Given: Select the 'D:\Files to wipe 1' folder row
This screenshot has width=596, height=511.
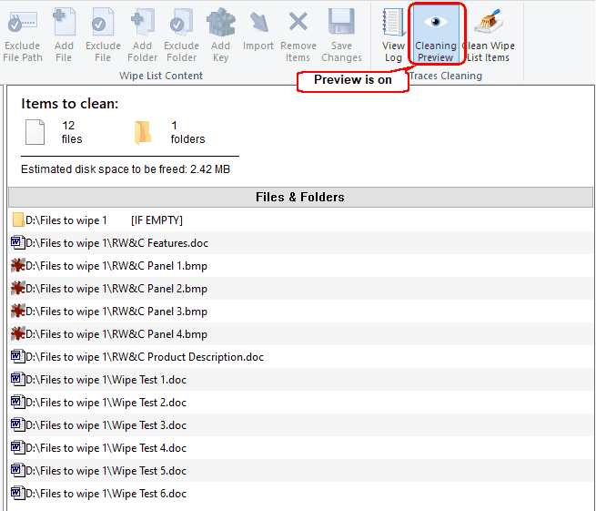Looking at the screenshot, I should coord(300,220).
